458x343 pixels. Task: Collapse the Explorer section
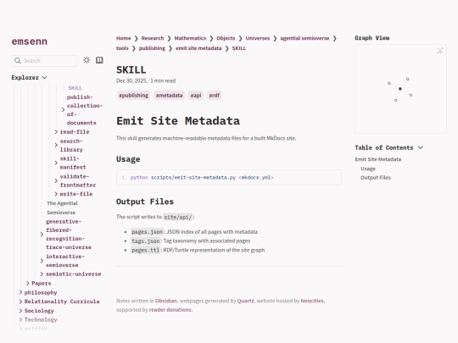pyautogui.click(x=29, y=78)
